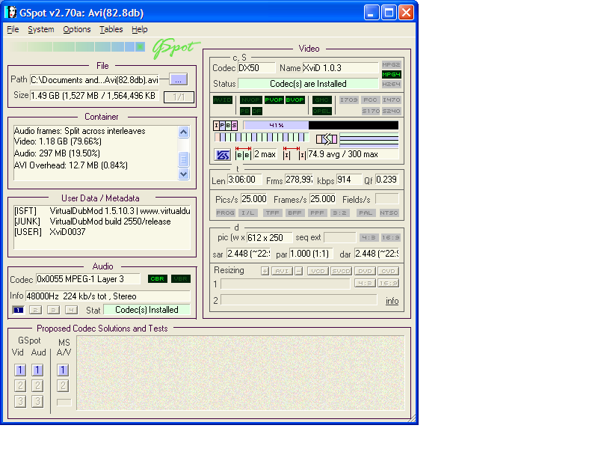
Task: Open the Help menu
Action: coord(140,29)
